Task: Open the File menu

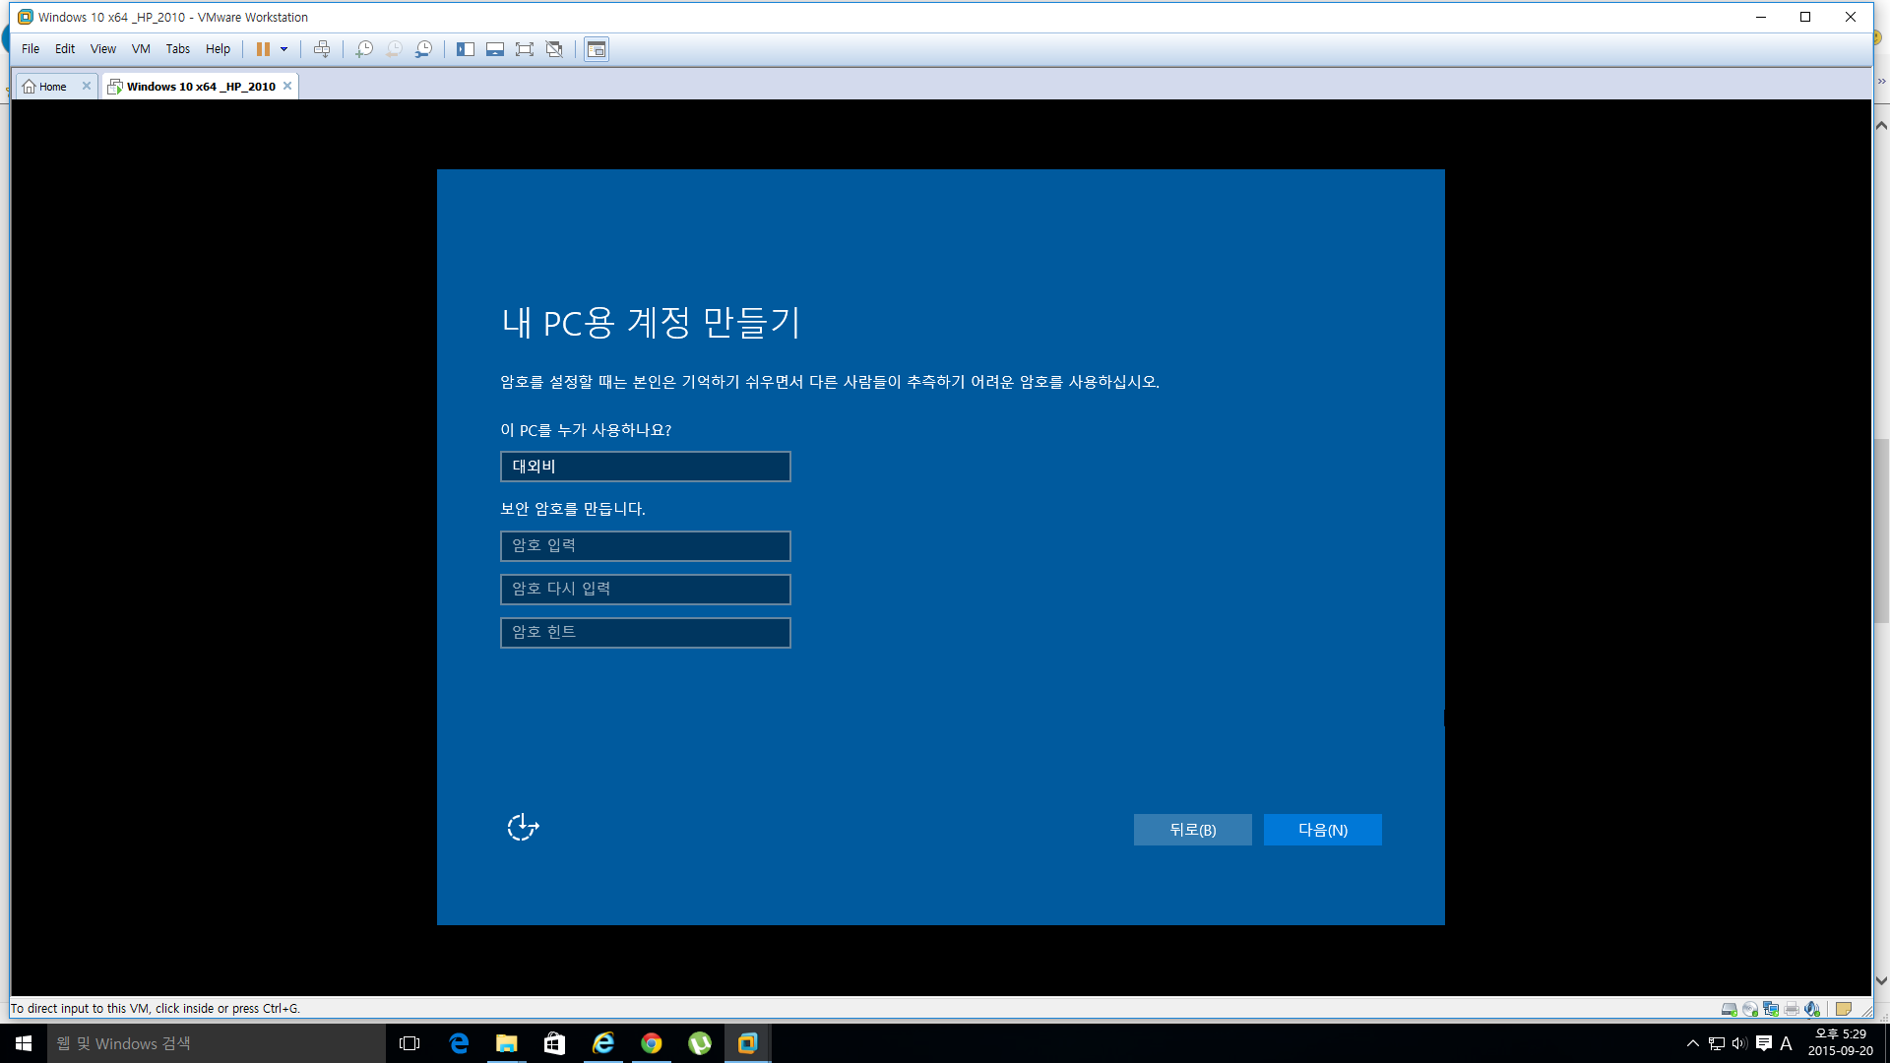Action: tap(31, 49)
